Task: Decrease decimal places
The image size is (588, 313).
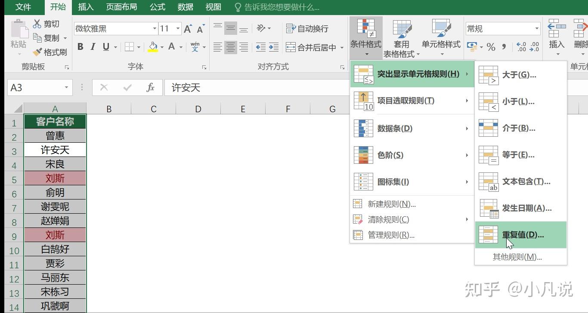Action: (534, 47)
